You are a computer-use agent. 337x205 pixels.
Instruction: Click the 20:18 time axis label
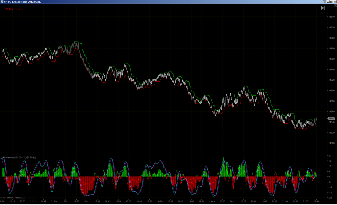(x=12, y=201)
